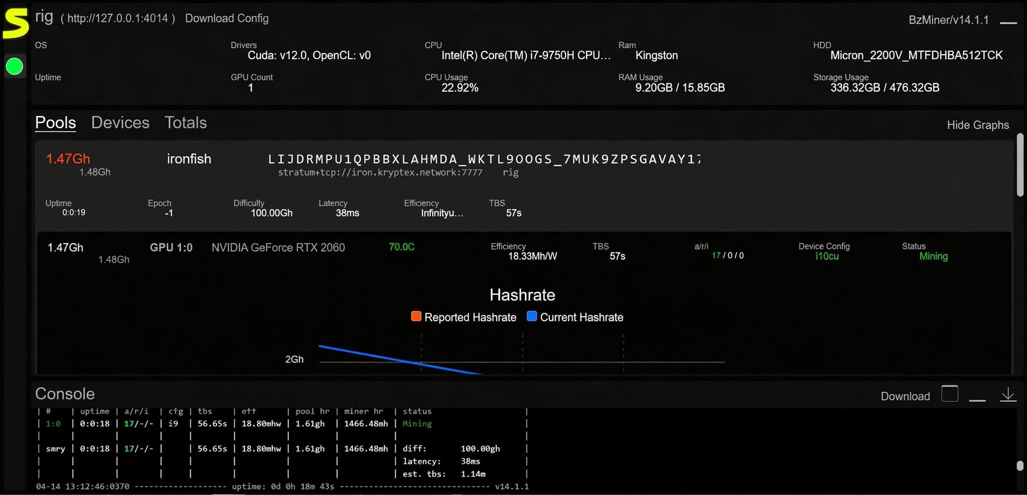1027x495 pixels.
Task: Click Hide Graphs button
Action: tap(978, 125)
